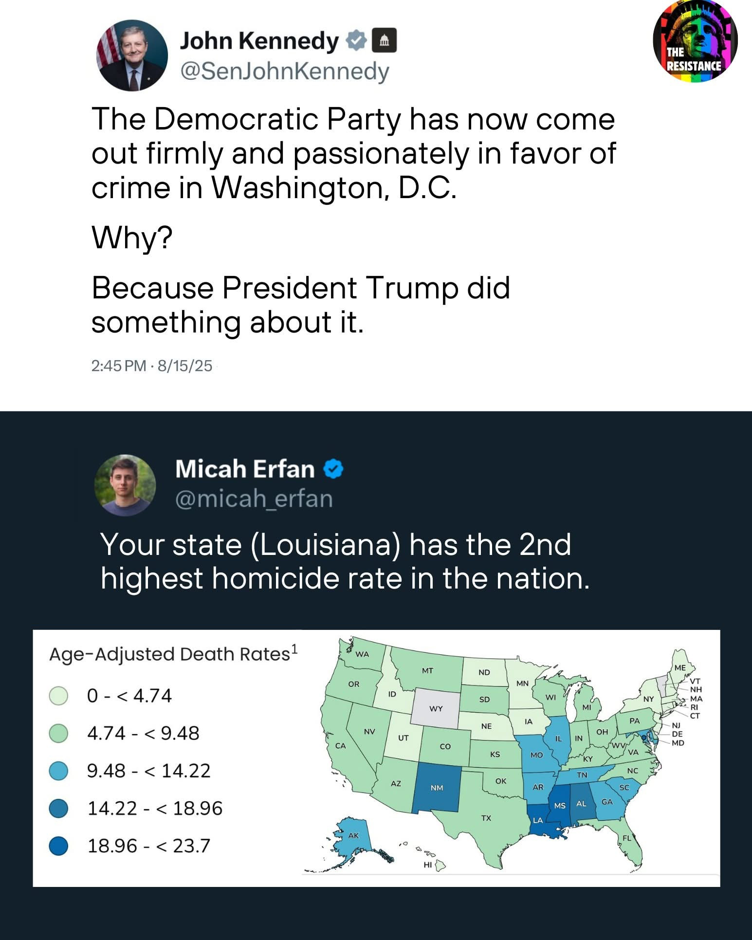Click Mississippi (MS) on the map
The width and height of the screenshot is (752, 940).
[x=560, y=806]
